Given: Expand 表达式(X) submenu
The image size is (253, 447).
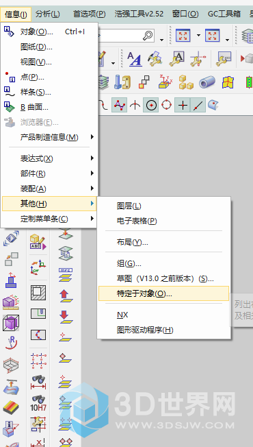Looking at the screenshot, I should [x=49, y=158].
